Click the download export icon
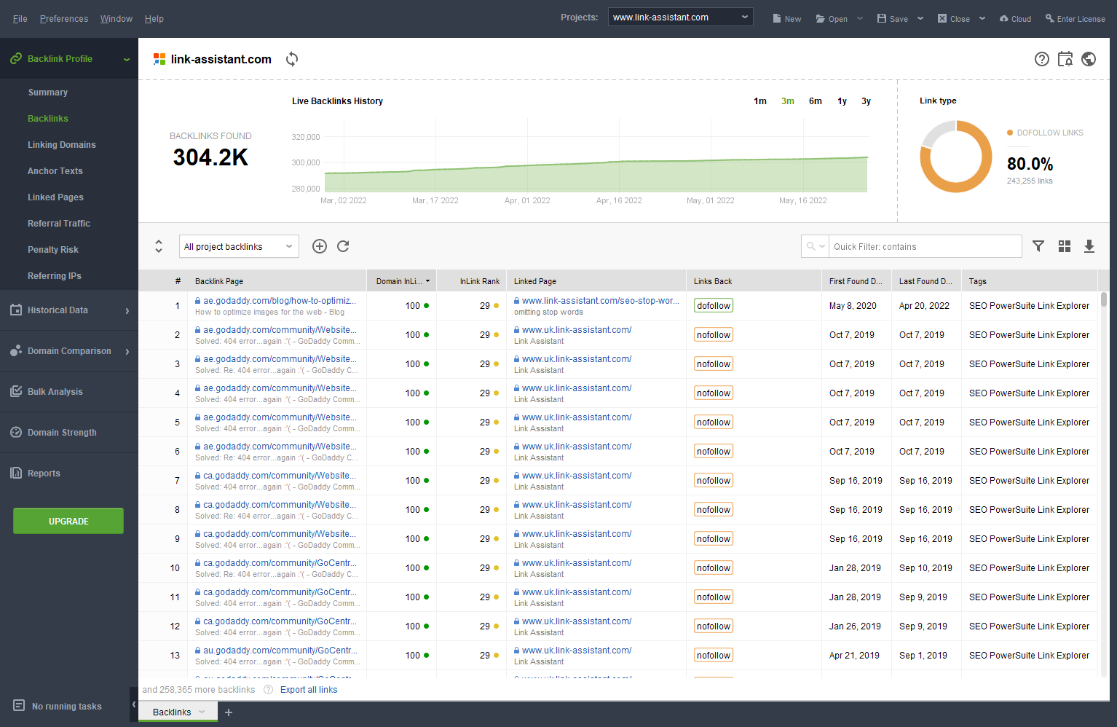The image size is (1117, 727). point(1089,246)
